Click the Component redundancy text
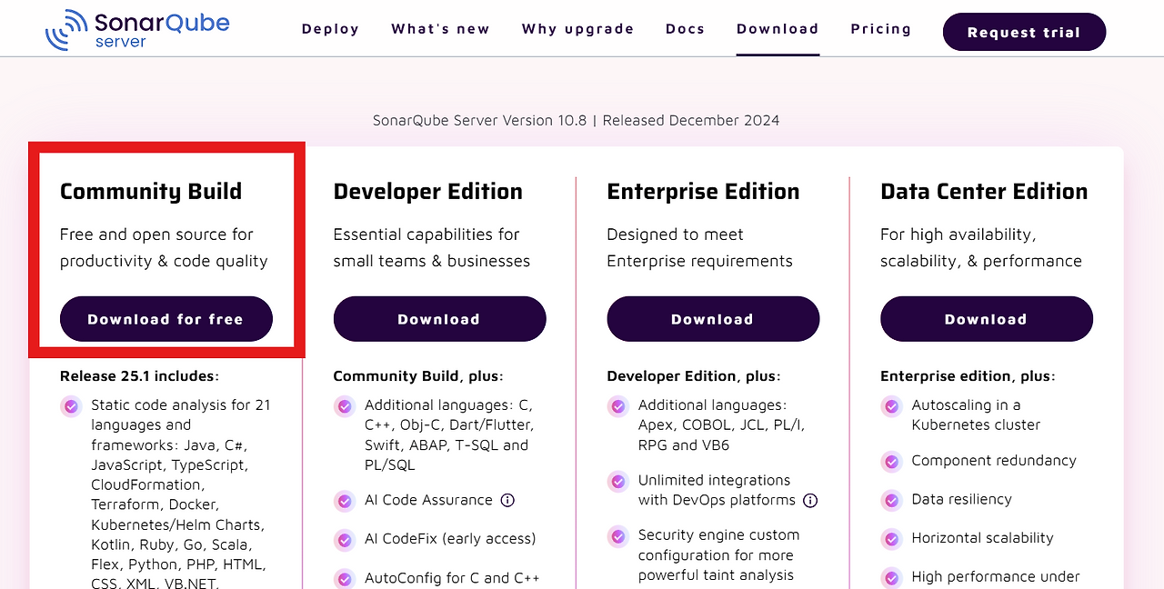This screenshot has height=589, width=1164. coord(994,461)
